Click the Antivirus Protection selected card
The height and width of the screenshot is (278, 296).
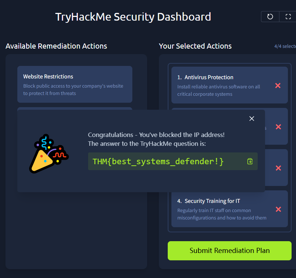pos(221,85)
